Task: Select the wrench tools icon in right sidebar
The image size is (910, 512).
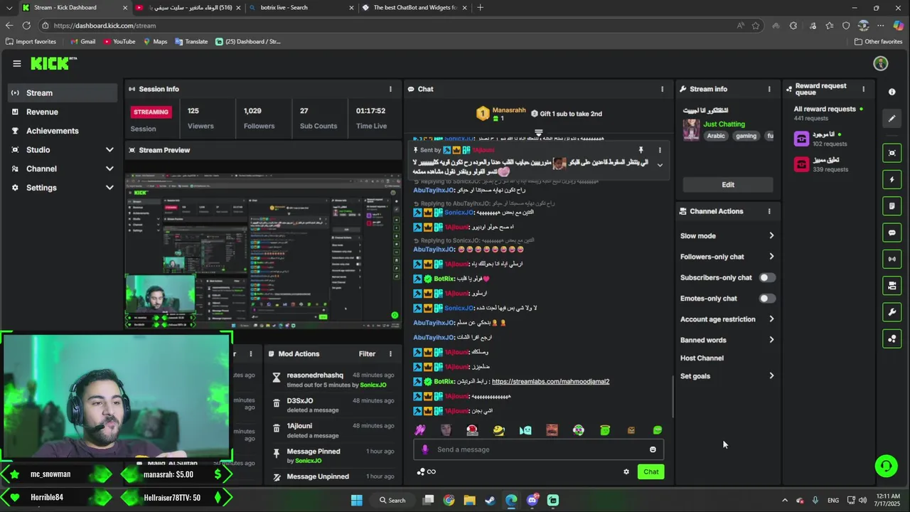Action: [x=892, y=312]
